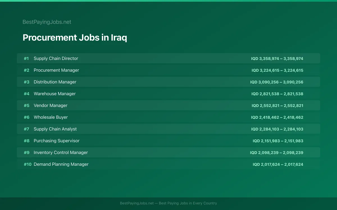
Task: Select the Inventory Control Manager job title
Action: point(61,153)
